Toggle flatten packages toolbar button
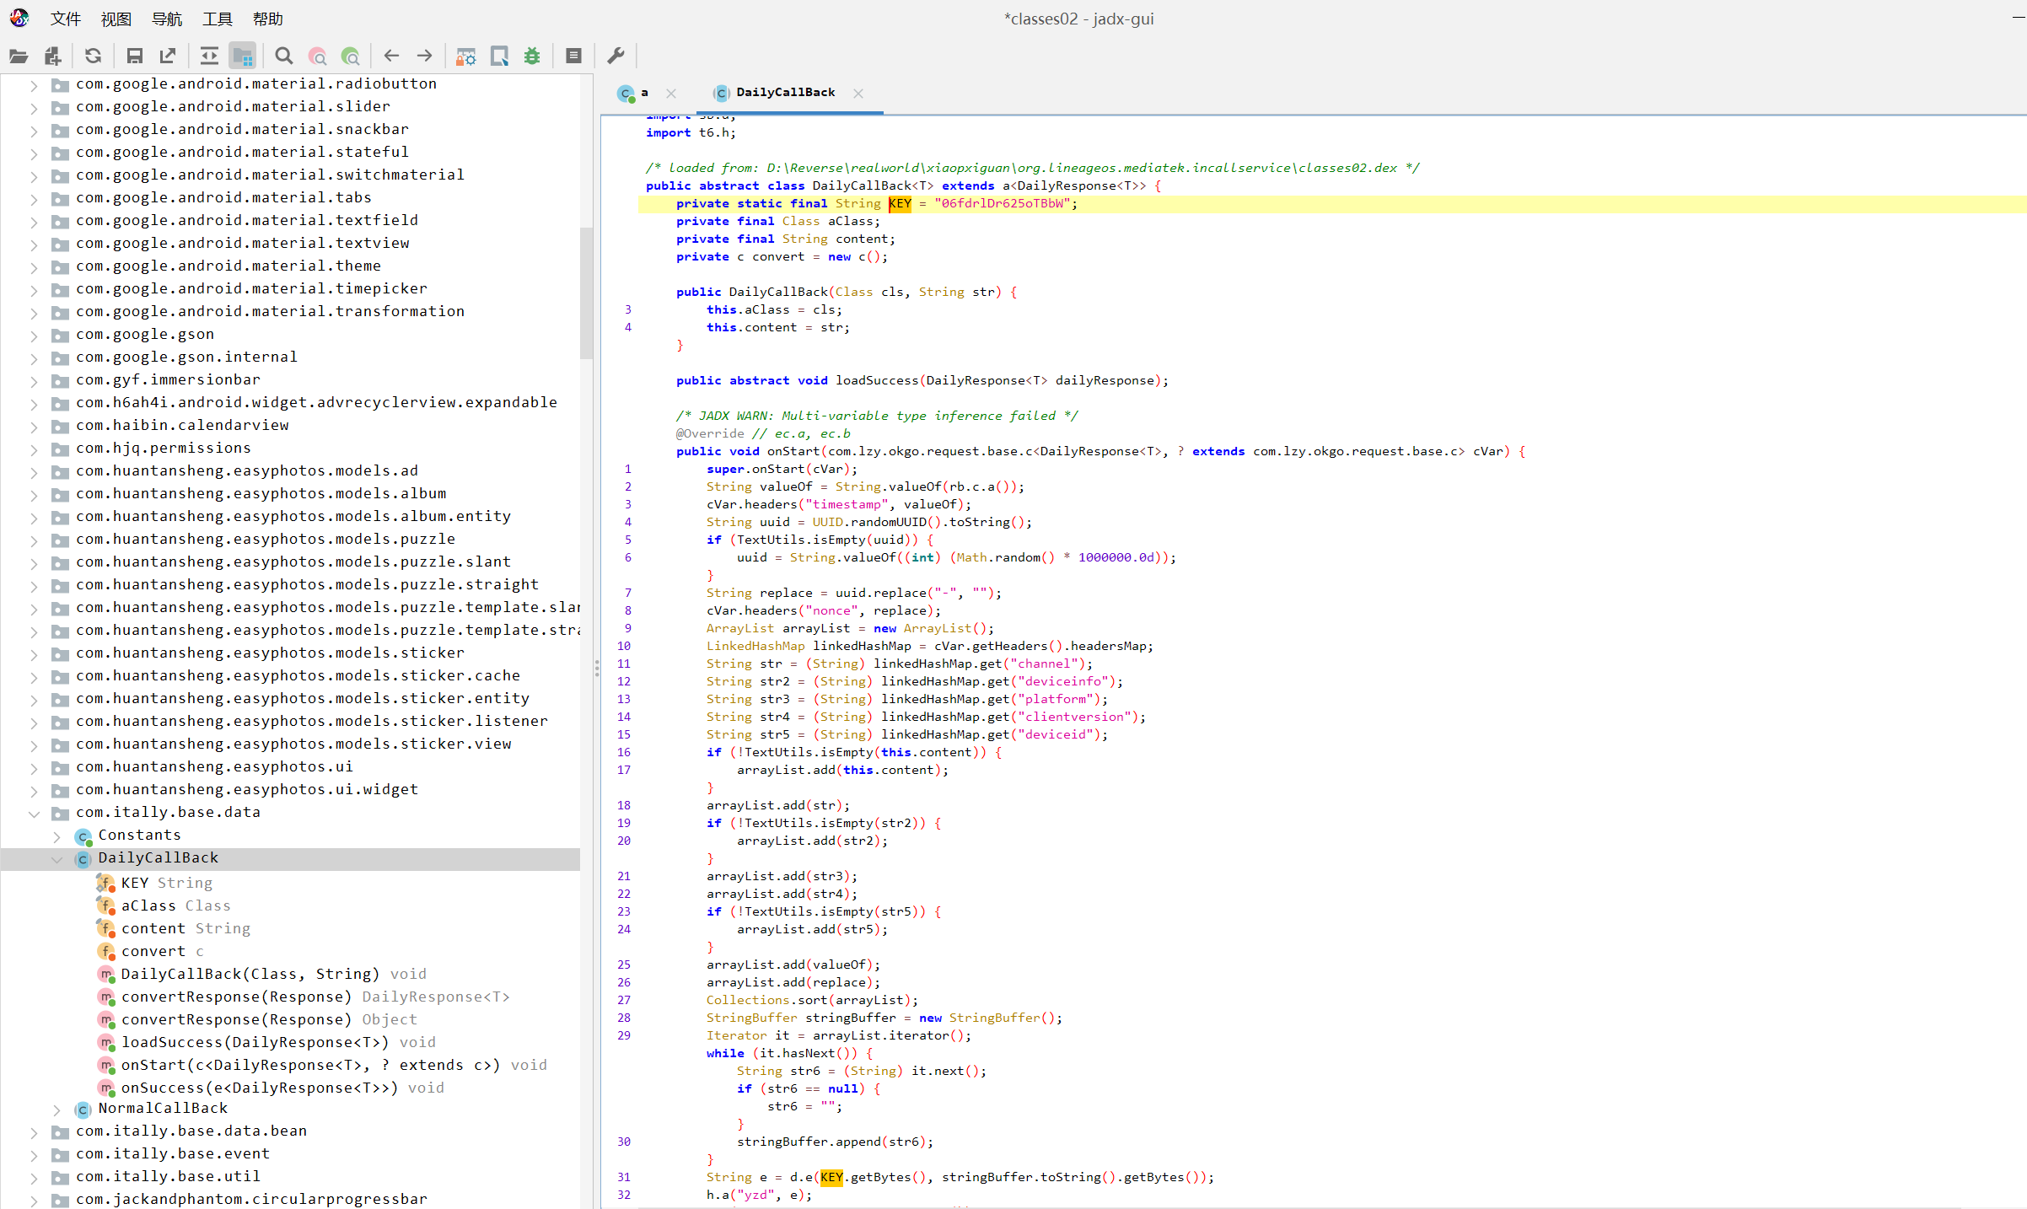 tap(243, 56)
